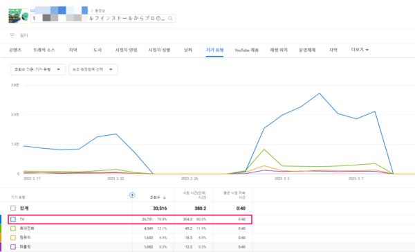Click the TV views value 26,731
Viewport: 415px width, 252px height.
click(147, 219)
